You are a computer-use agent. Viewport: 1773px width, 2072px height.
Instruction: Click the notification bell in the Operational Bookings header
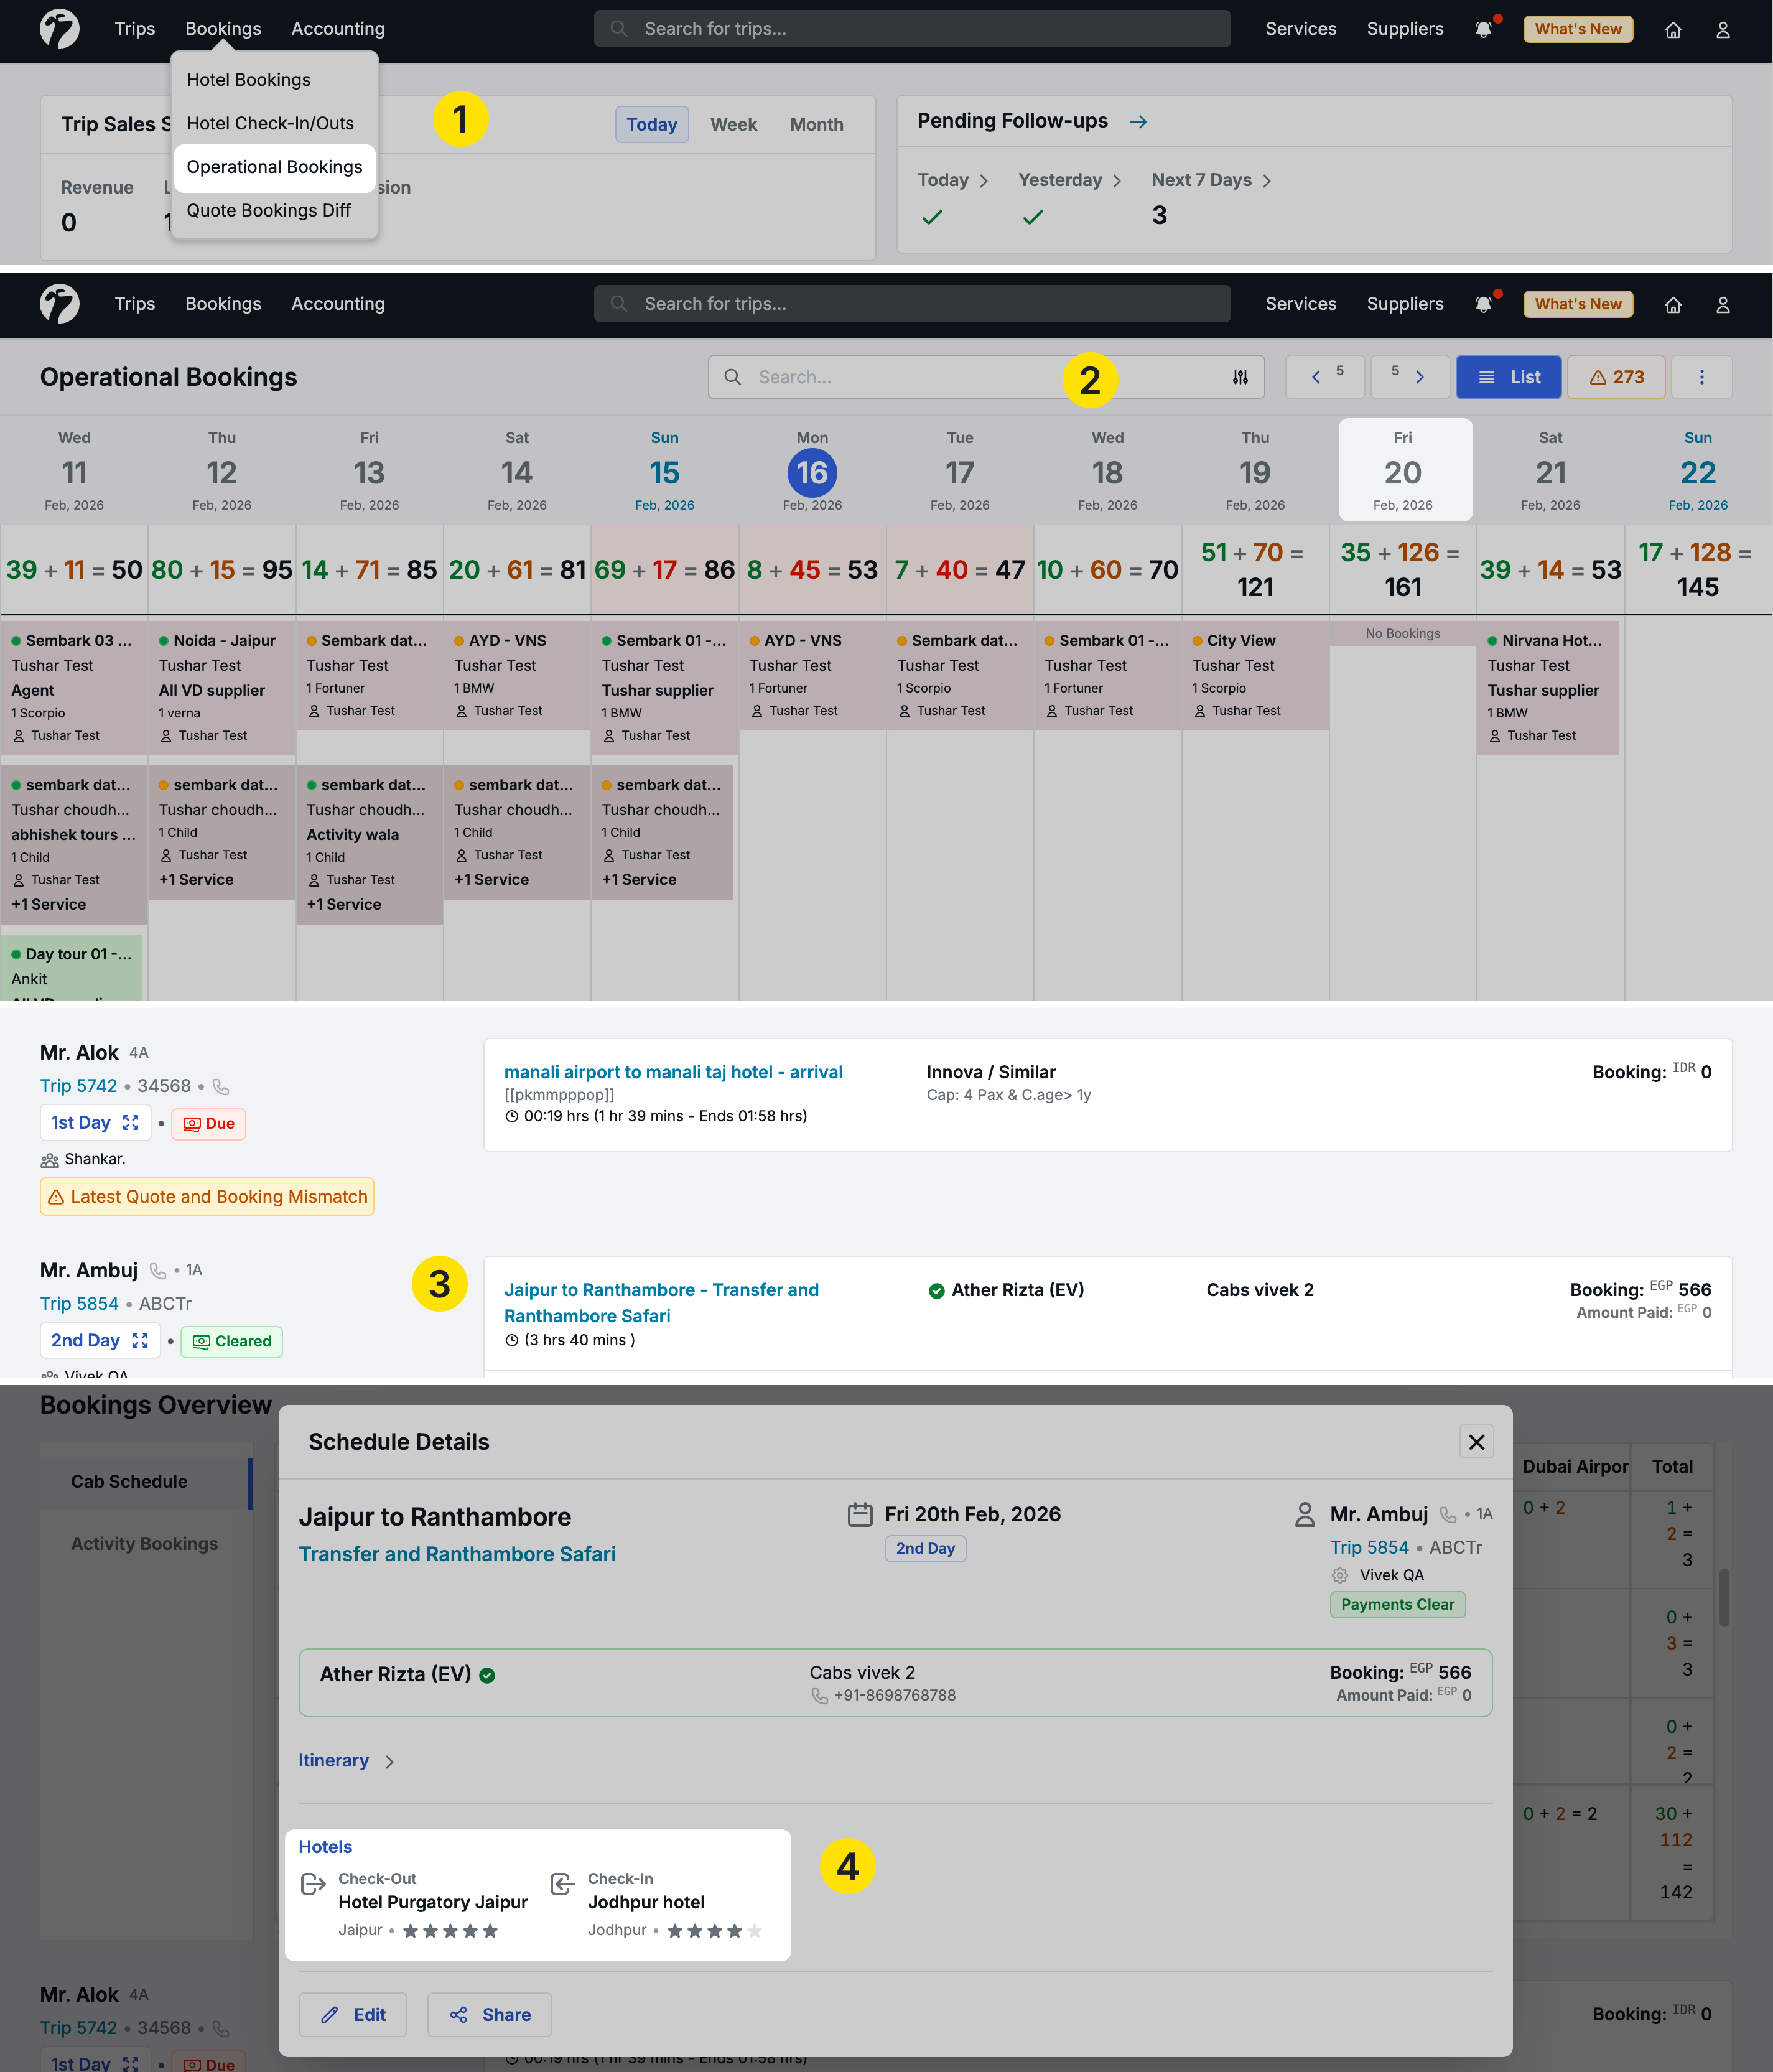[1484, 304]
